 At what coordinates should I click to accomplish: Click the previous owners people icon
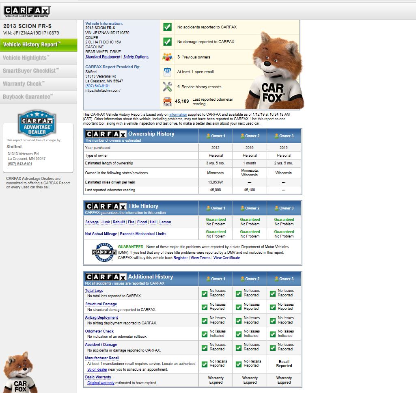click(x=167, y=57)
